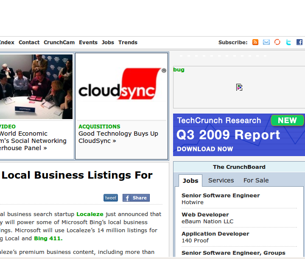Click the orange circular FriendFeed icon
Screen dimensions: 305x259
point(277,42)
